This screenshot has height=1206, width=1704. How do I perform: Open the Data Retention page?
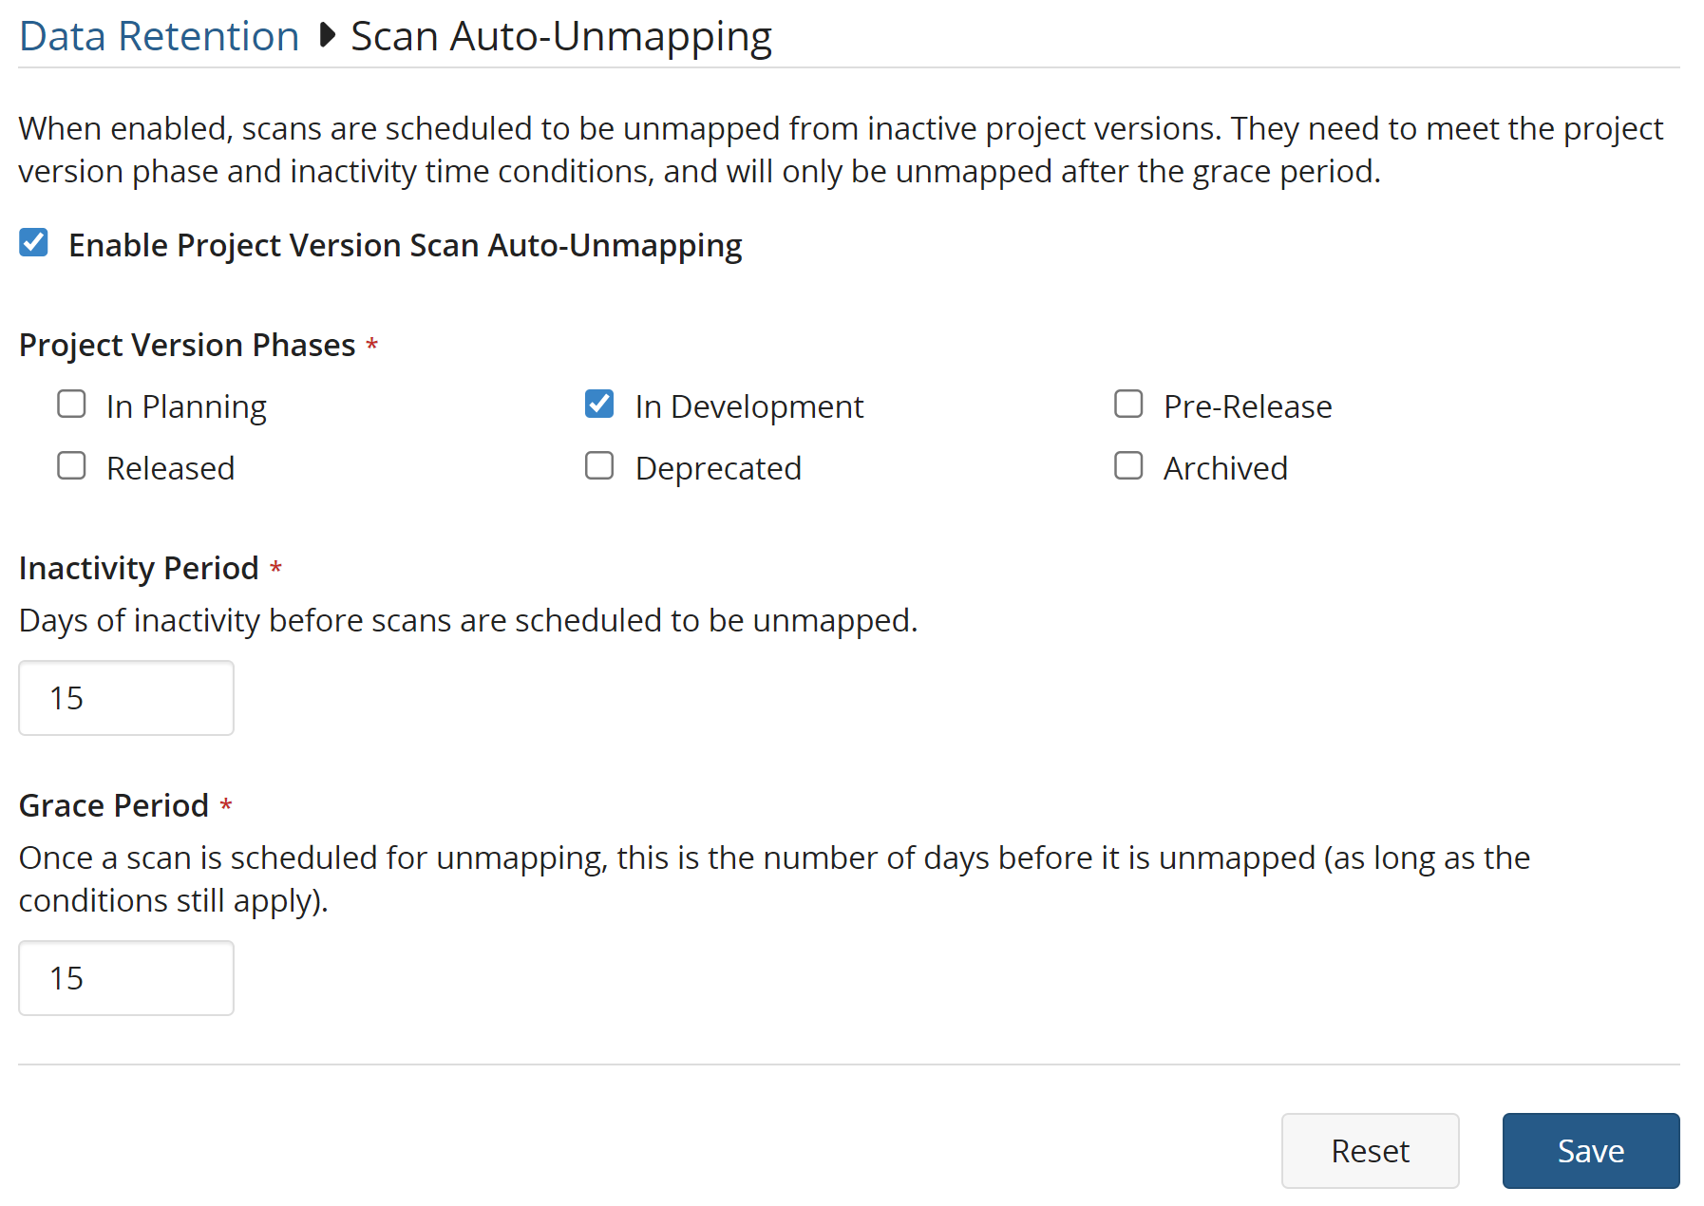point(158,35)
